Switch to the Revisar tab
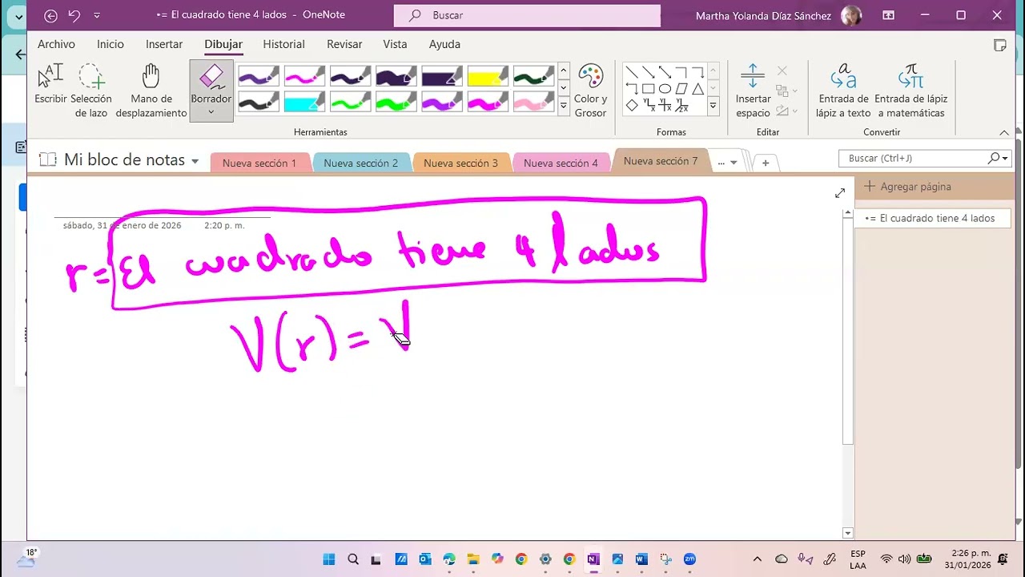1025x577 pixels. 344,45
